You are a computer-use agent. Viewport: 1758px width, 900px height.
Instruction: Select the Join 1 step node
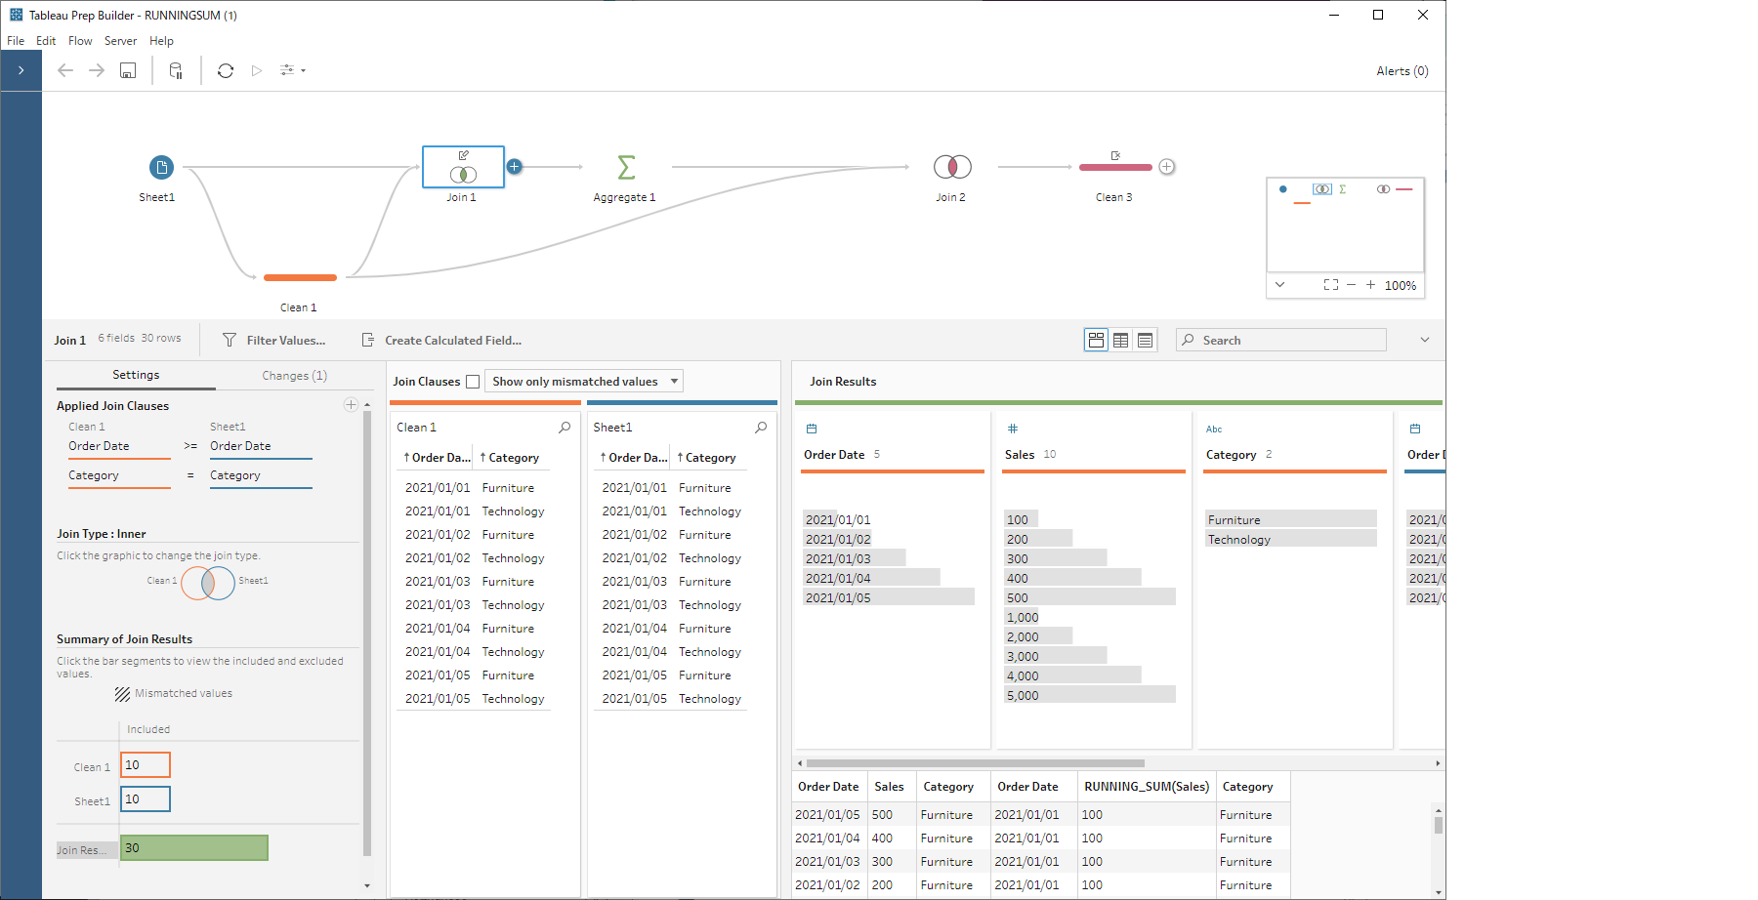tap(463, 167)
